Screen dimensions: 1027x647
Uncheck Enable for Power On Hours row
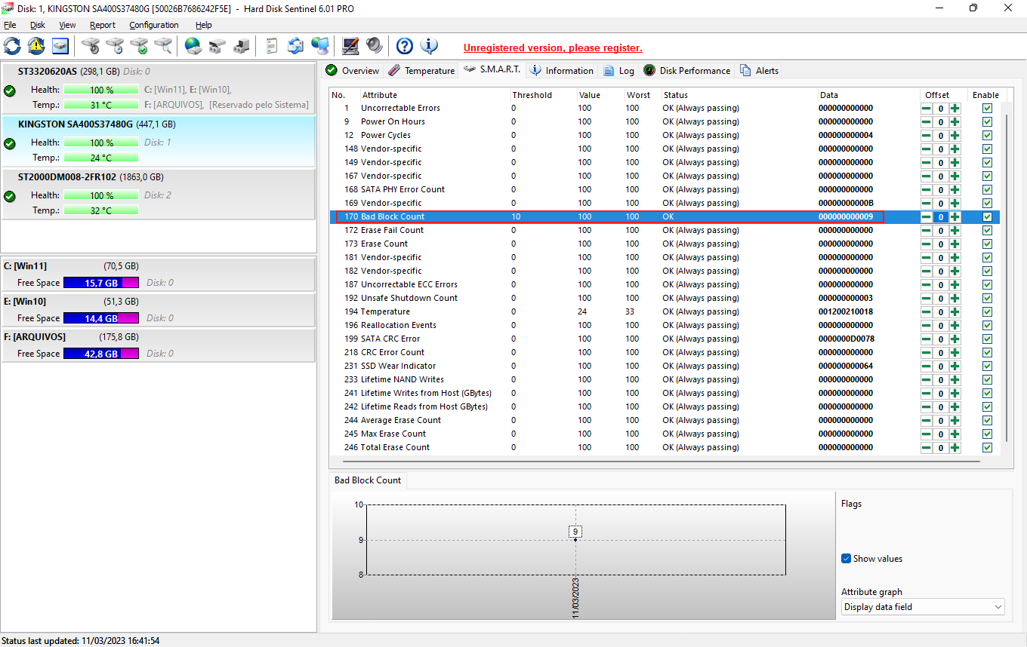pyautogui.click(x=987, y=121)
